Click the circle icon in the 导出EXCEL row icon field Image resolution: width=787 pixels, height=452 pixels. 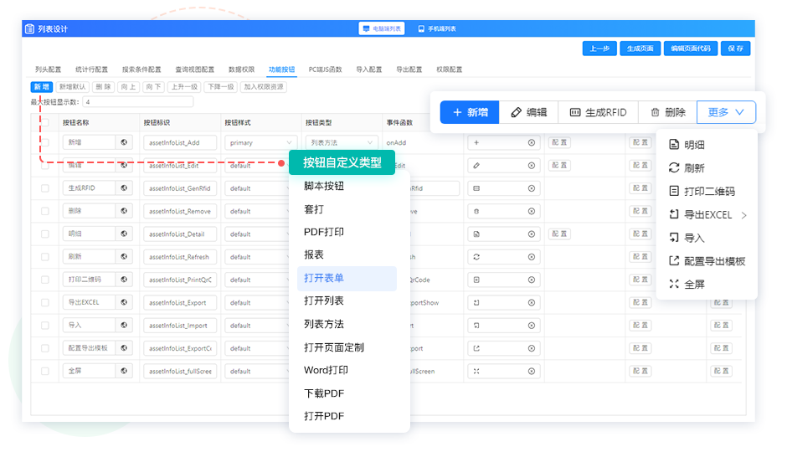click(x=532, y=302)
